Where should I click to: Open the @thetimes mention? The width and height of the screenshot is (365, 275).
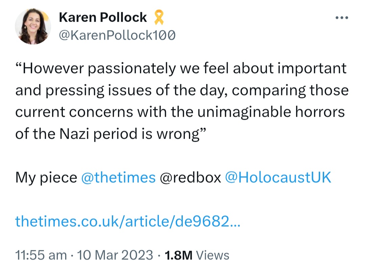click(x=118, y=177)
